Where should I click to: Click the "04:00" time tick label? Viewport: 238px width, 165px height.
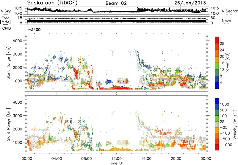(57, 159)
